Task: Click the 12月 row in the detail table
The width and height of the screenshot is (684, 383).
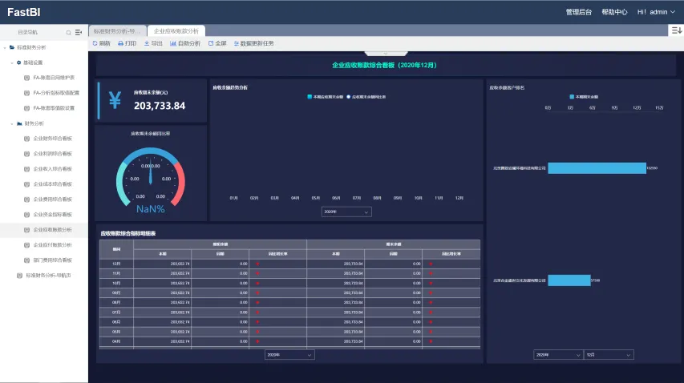Action: tap(289, 264)
